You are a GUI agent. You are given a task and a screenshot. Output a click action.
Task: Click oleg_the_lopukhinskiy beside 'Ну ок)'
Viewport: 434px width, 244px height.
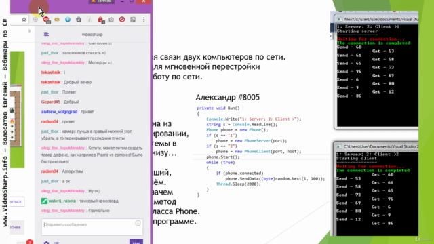click(x=63, y=191)
